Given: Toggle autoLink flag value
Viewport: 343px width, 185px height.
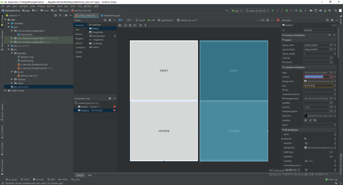Looking at the screenshot, I should coord(305,139).
